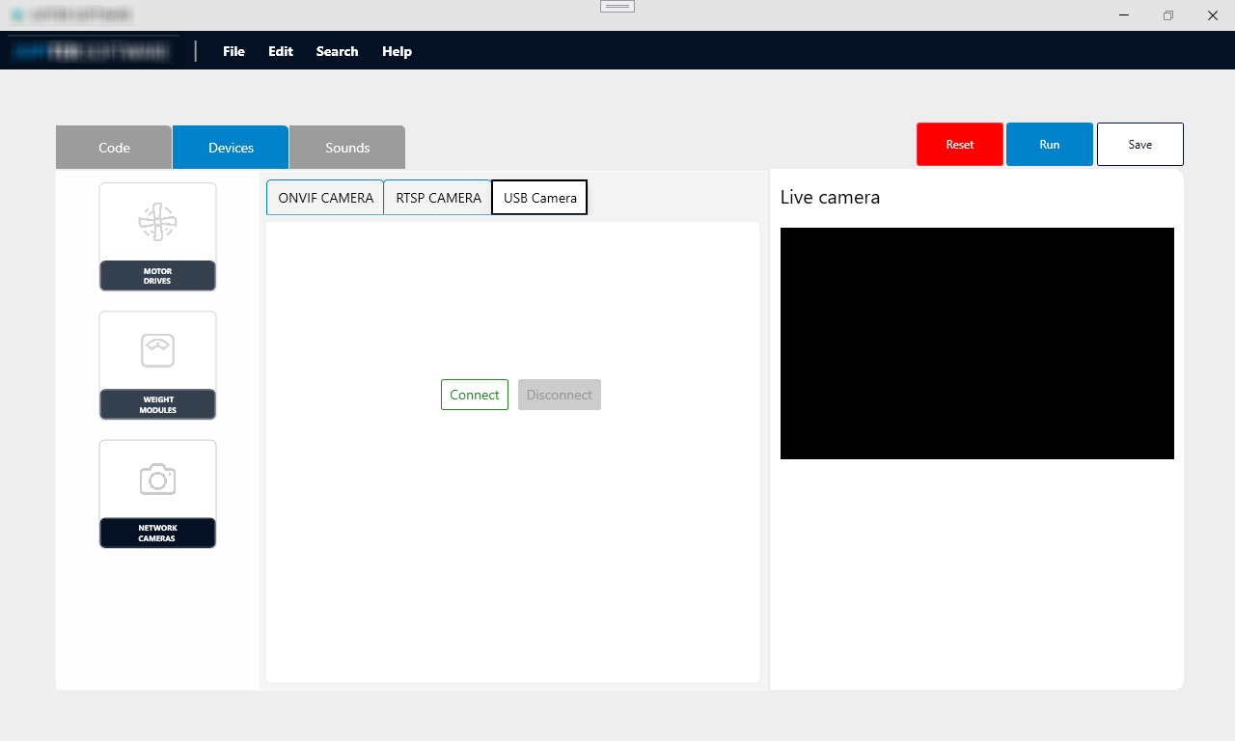Screen dimensions: 1235x741
Task: Click the green Connect button
Action: [x=475, y=395]
